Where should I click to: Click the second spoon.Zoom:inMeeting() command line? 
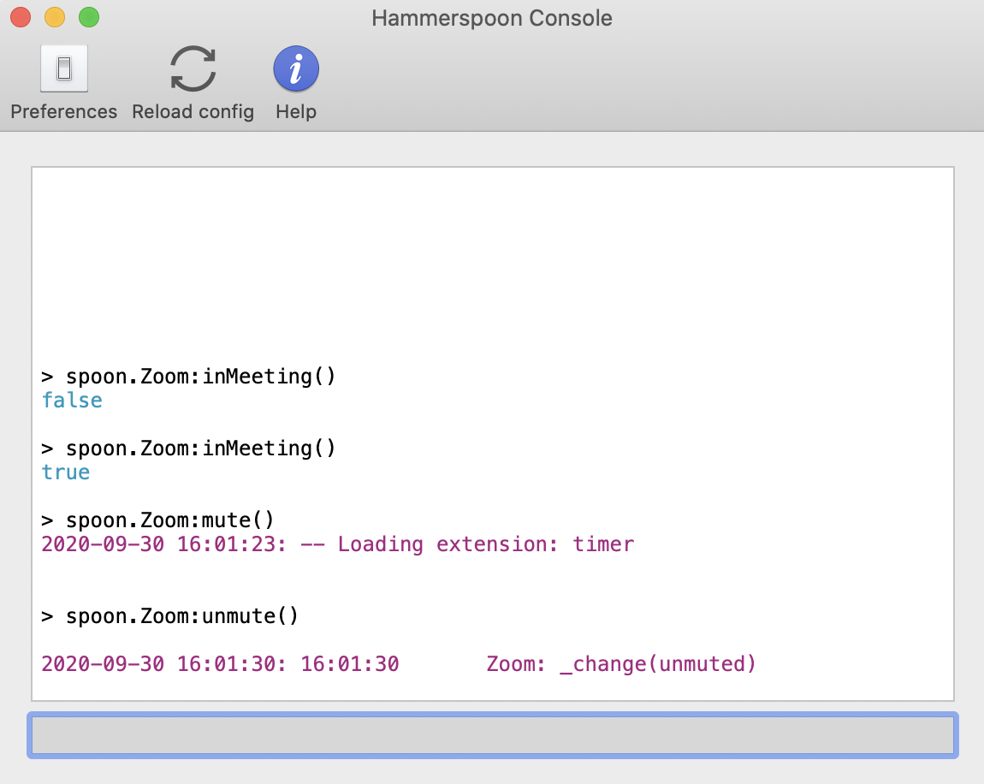tap(188, 448)
